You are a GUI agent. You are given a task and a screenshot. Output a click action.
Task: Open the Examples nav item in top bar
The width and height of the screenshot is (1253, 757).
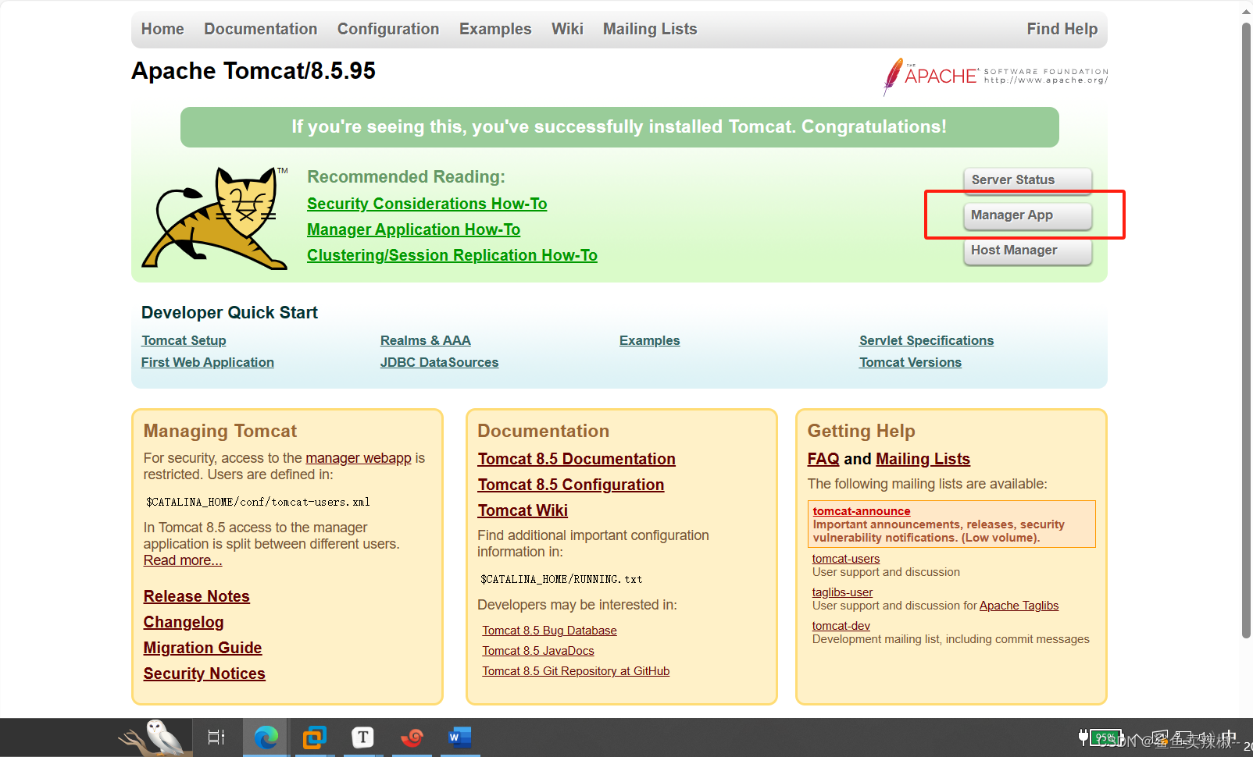tap(495, 29)
